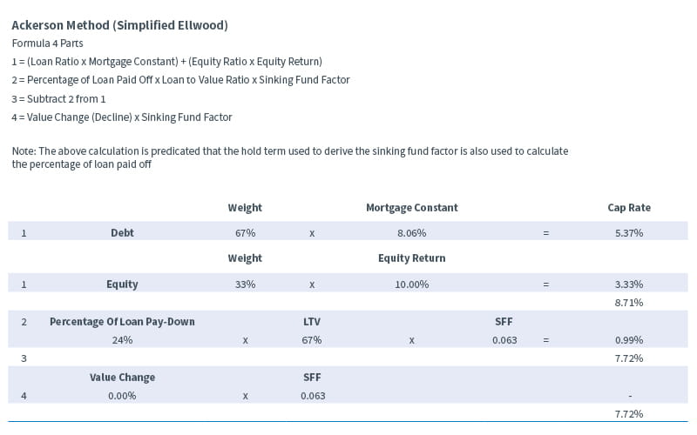Click the 3.33% equity result value
Viewport: 697px width, 435px height.
pyautogui.click(x=628, y=284)
